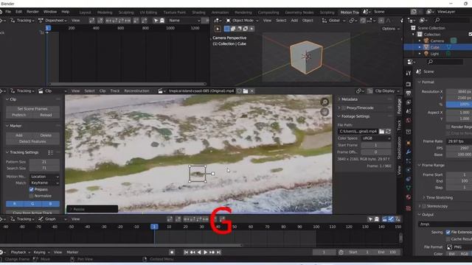Switch to the Motion Tracking workspace tab
Viewport: 472px width, 265px height.
point(350,13)
